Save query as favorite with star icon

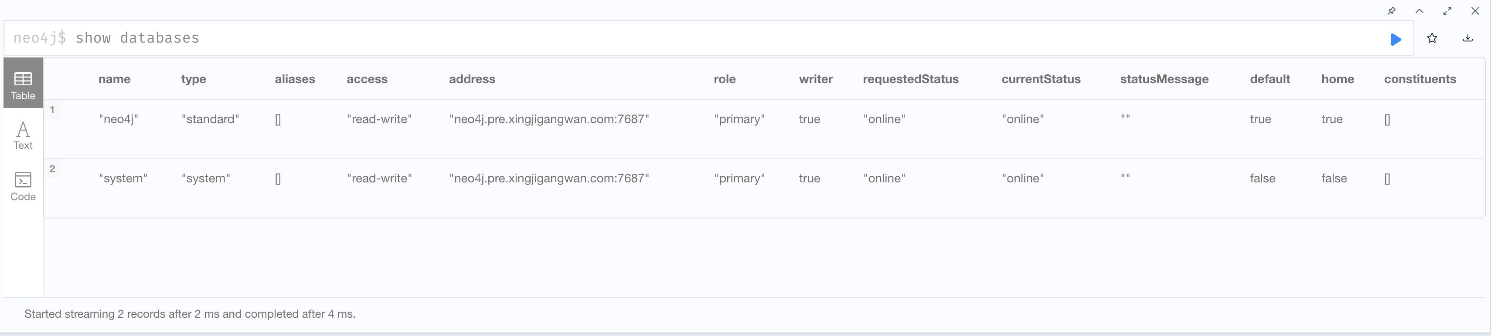click(1432, 38)
